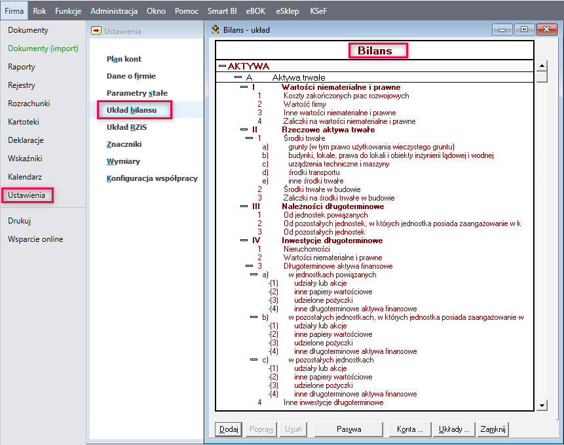Viewport: 564px width, 445px height.
Task: Open the KSeF menu
Action: tap(318, 10)
